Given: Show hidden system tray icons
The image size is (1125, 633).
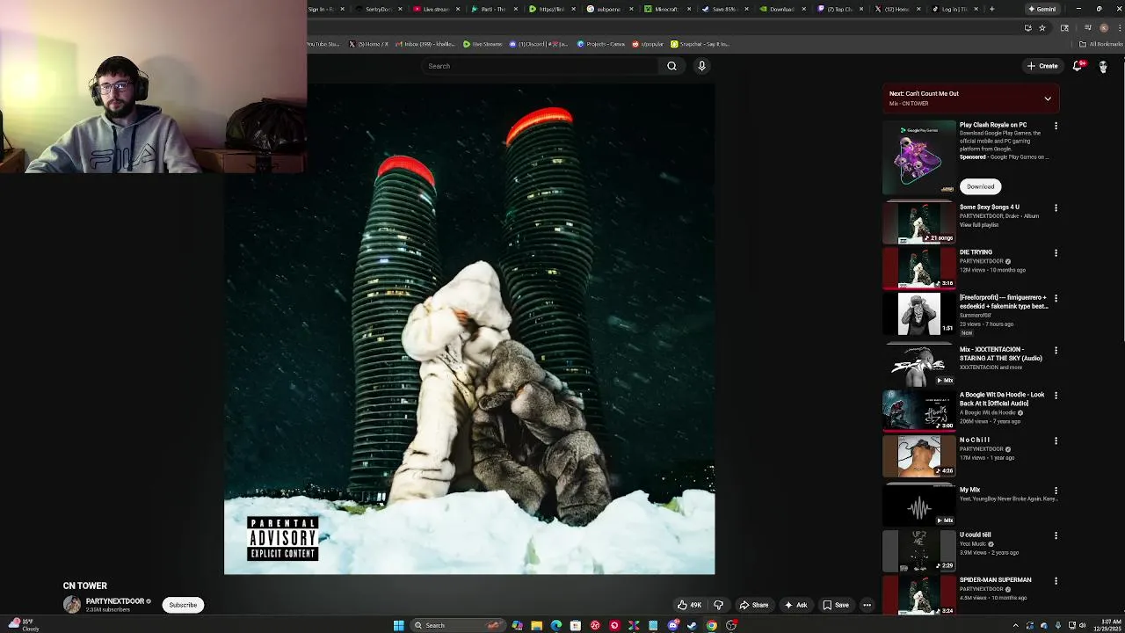Looking at the screenshot, I should pyautogui.click(x=1016, y=625).
